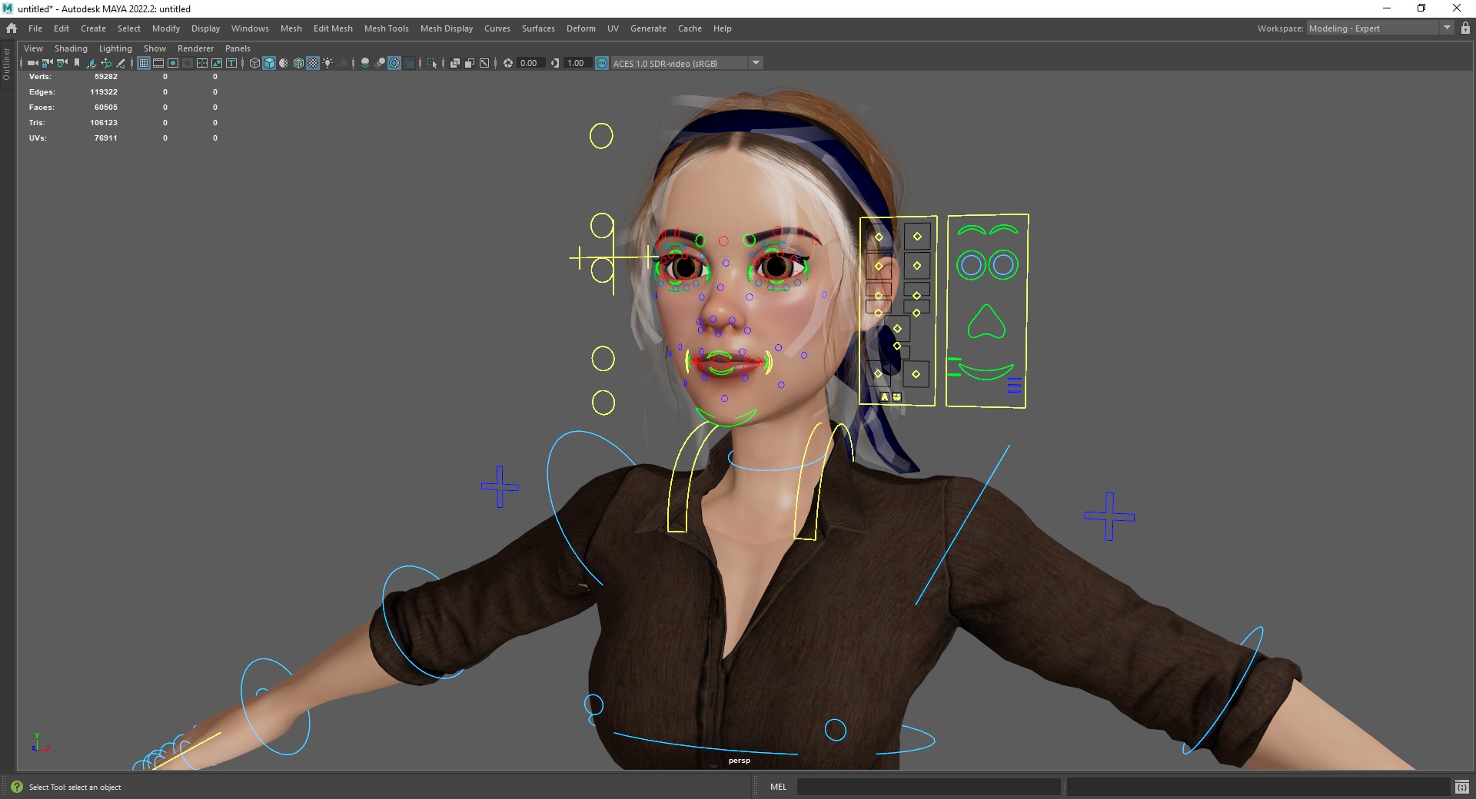Click Smooth Shade All cube icon
This screenshot has height=799, width=1476.
(x=269, y=63)
